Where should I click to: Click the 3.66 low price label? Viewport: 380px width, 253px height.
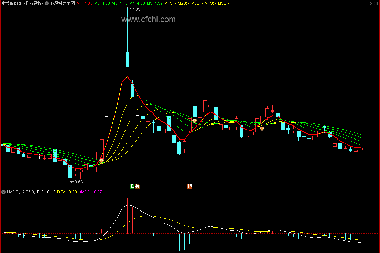[x=78, y=182]
